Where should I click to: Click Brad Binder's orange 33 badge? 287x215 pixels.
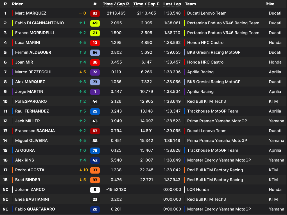tap(95, 180)
